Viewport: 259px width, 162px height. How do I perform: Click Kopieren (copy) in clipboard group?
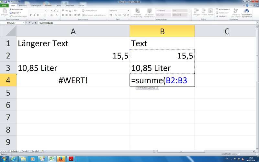(x=15, y=13)
